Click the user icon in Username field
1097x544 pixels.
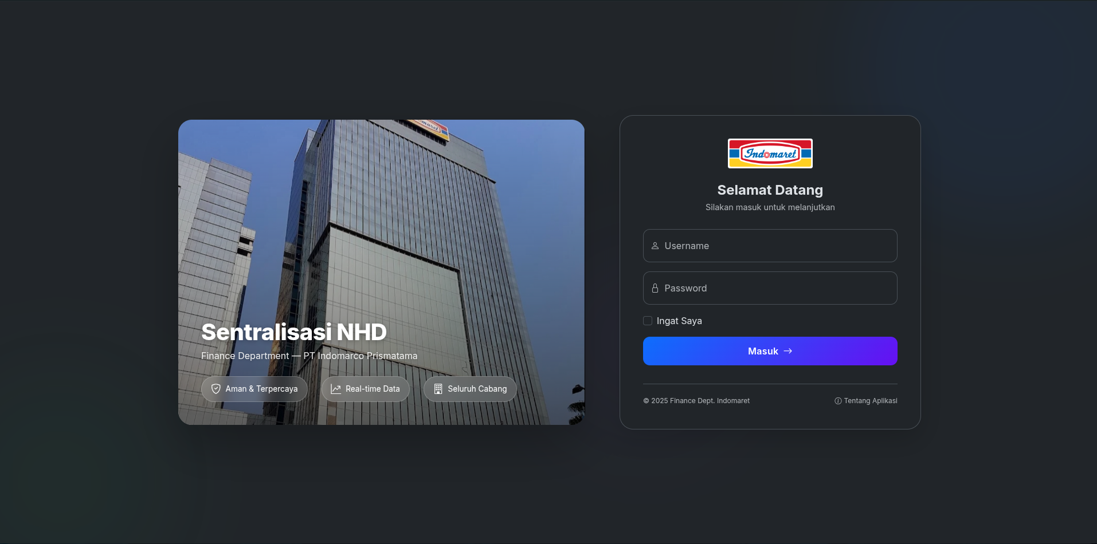tap(655, 246)
